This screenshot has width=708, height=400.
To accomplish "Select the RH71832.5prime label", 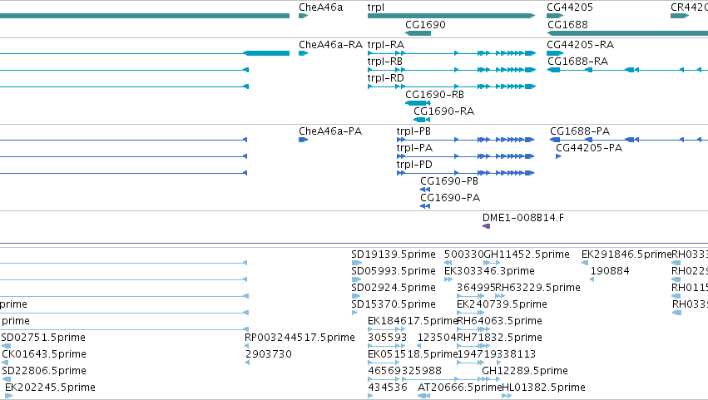I will point(499,338).
